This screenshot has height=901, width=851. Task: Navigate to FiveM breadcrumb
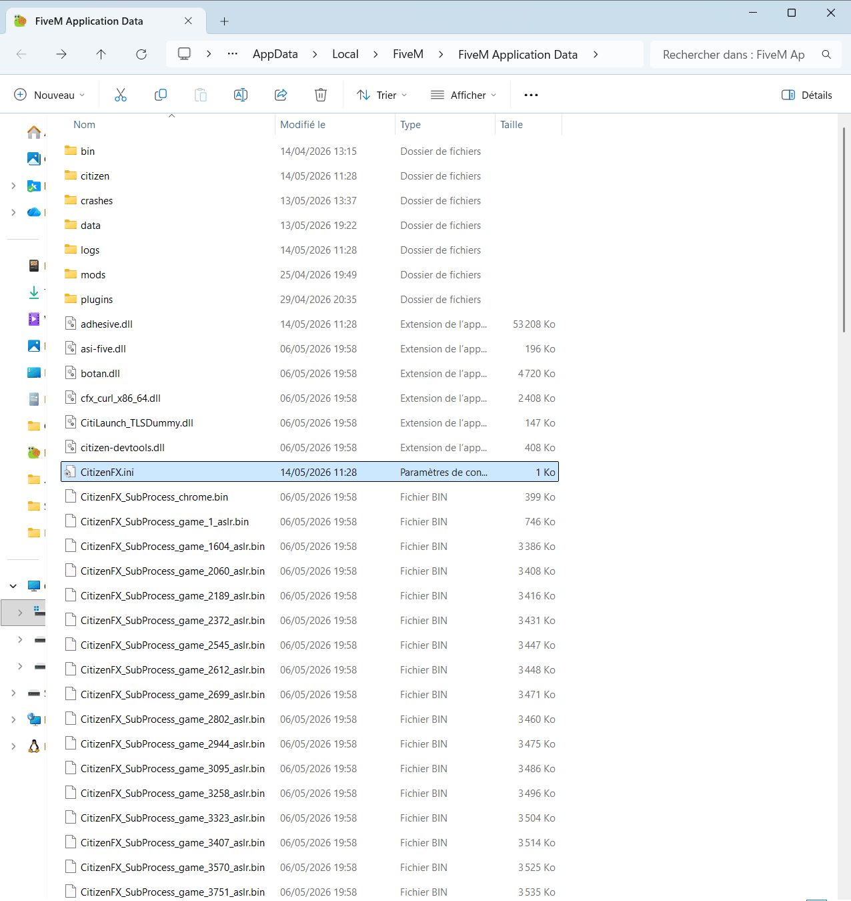408,54
